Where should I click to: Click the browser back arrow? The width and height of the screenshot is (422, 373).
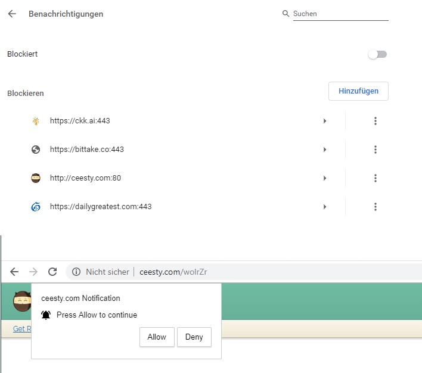(14, 272)
